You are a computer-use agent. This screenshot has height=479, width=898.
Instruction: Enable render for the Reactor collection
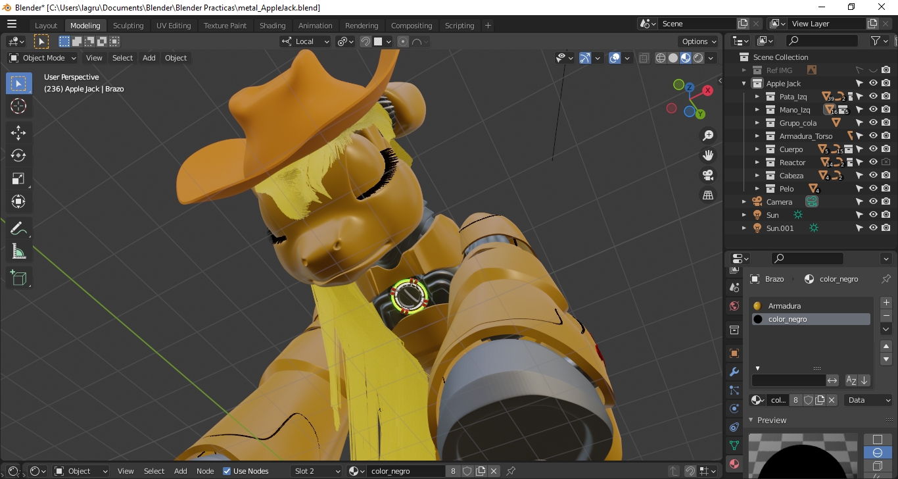[886, 163]
